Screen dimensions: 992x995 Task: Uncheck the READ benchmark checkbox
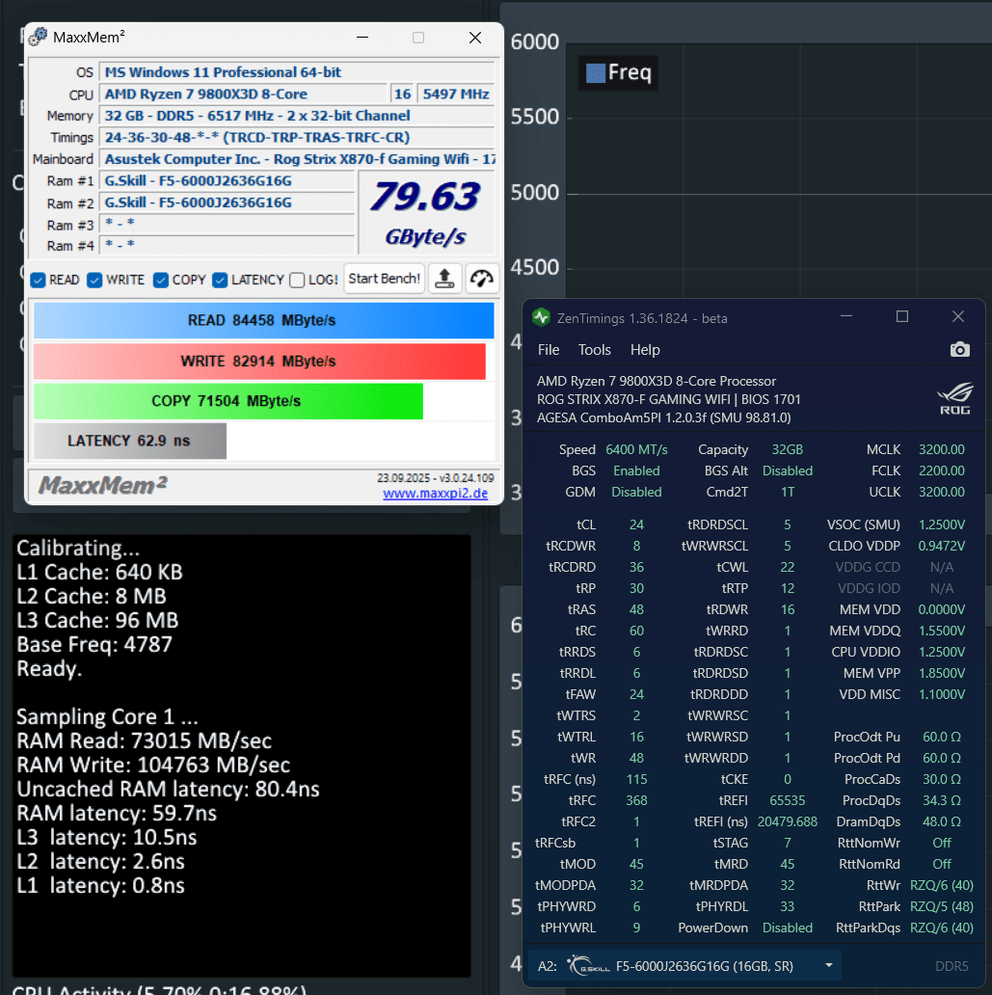click(x=39, y=280)
